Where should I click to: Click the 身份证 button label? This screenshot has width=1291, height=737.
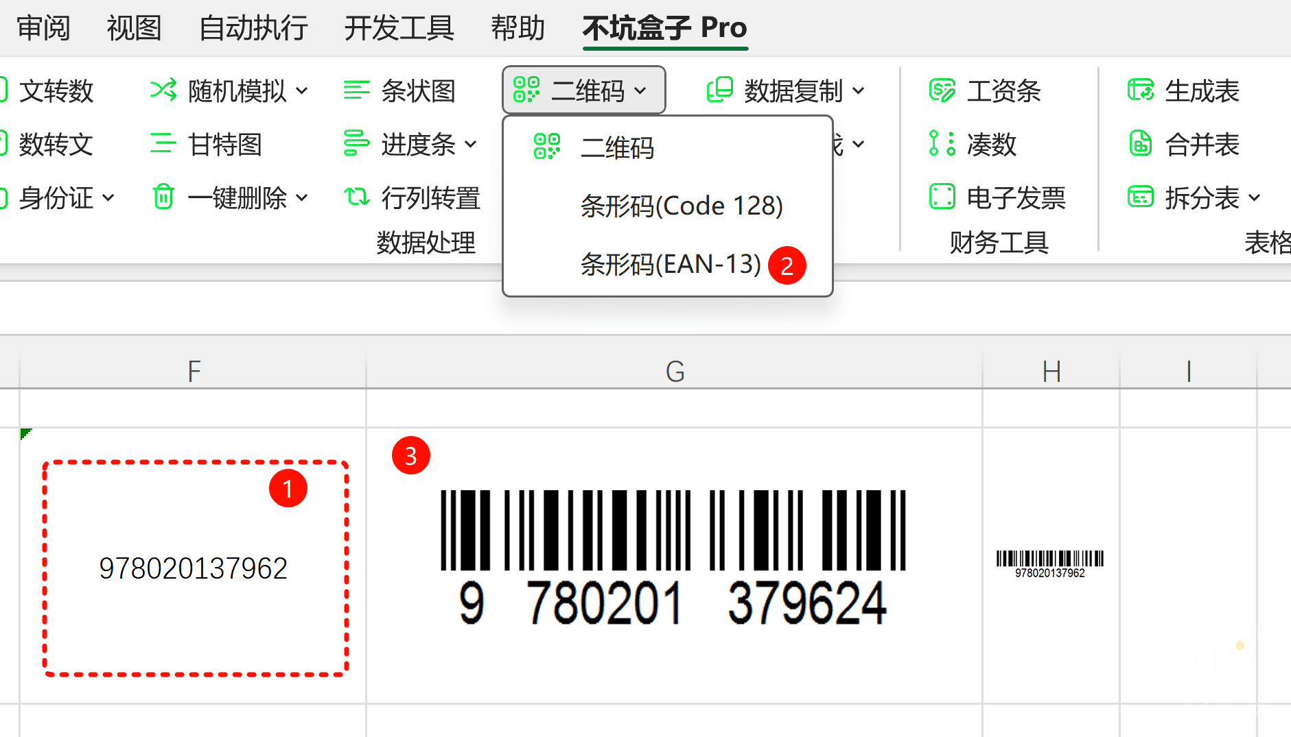56,197
